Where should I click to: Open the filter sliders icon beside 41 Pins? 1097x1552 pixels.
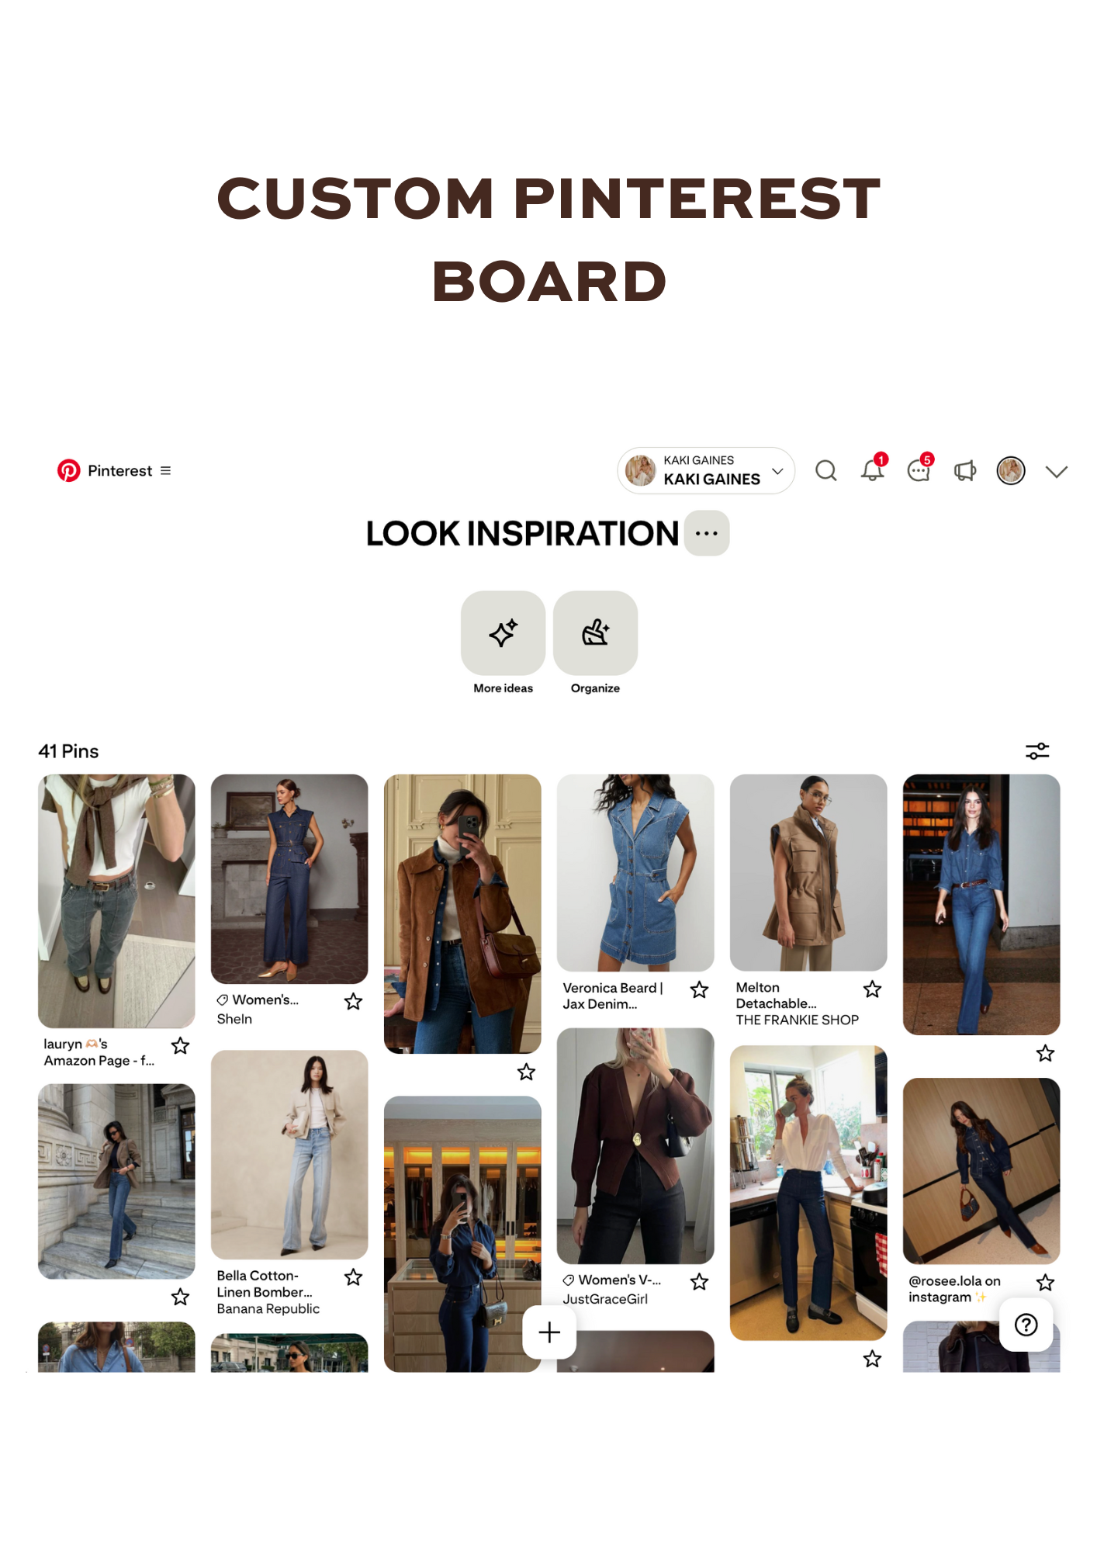click(1037, 750)
